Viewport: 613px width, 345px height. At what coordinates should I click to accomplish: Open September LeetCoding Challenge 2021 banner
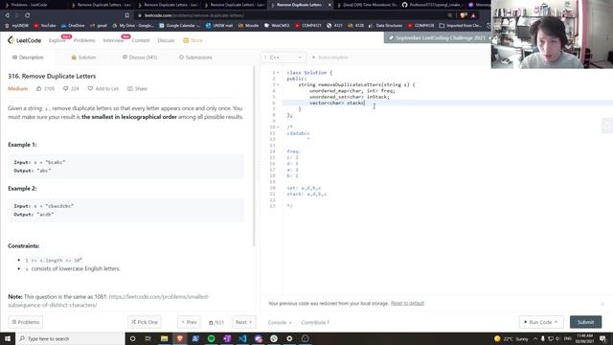pos(438,38)
